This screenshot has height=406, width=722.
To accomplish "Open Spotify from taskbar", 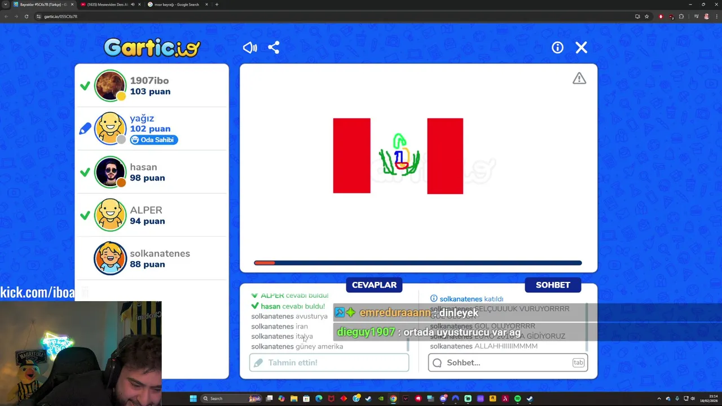I will (517, 399).
